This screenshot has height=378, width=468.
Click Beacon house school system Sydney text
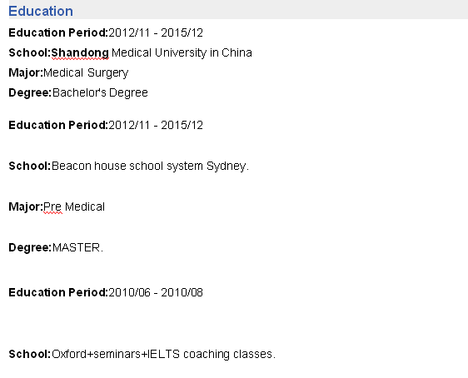pos(150,166)
